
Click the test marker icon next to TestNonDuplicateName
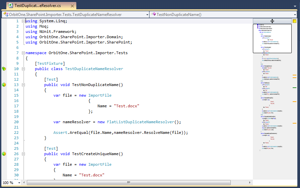click(4, 85)
